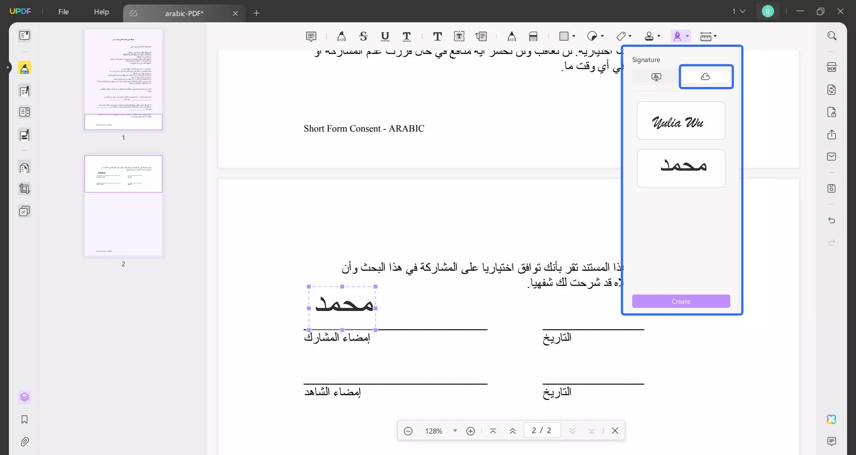856x455 pixels.
Task: Select the Yulia Wu signature
Action: pos(681,120)
